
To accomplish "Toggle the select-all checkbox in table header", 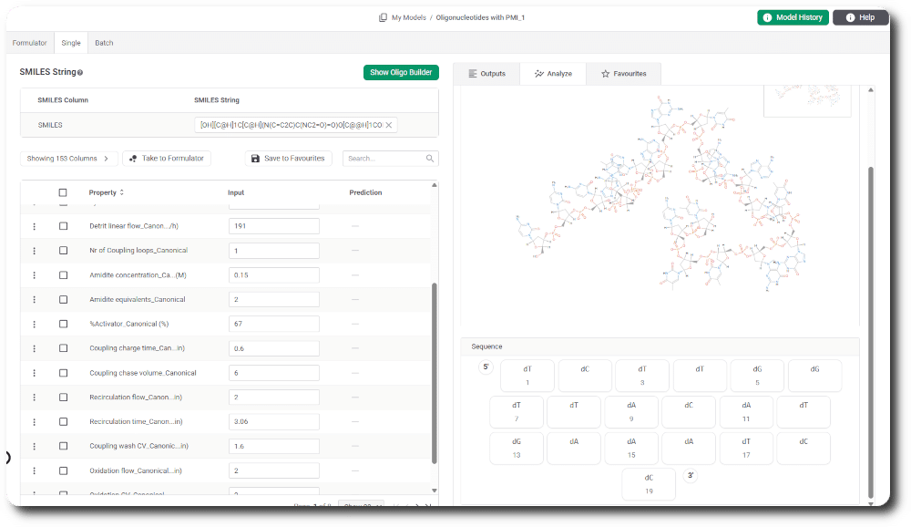I will [63, 192].
